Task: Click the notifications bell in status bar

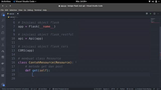Action: tap(158, 89)
